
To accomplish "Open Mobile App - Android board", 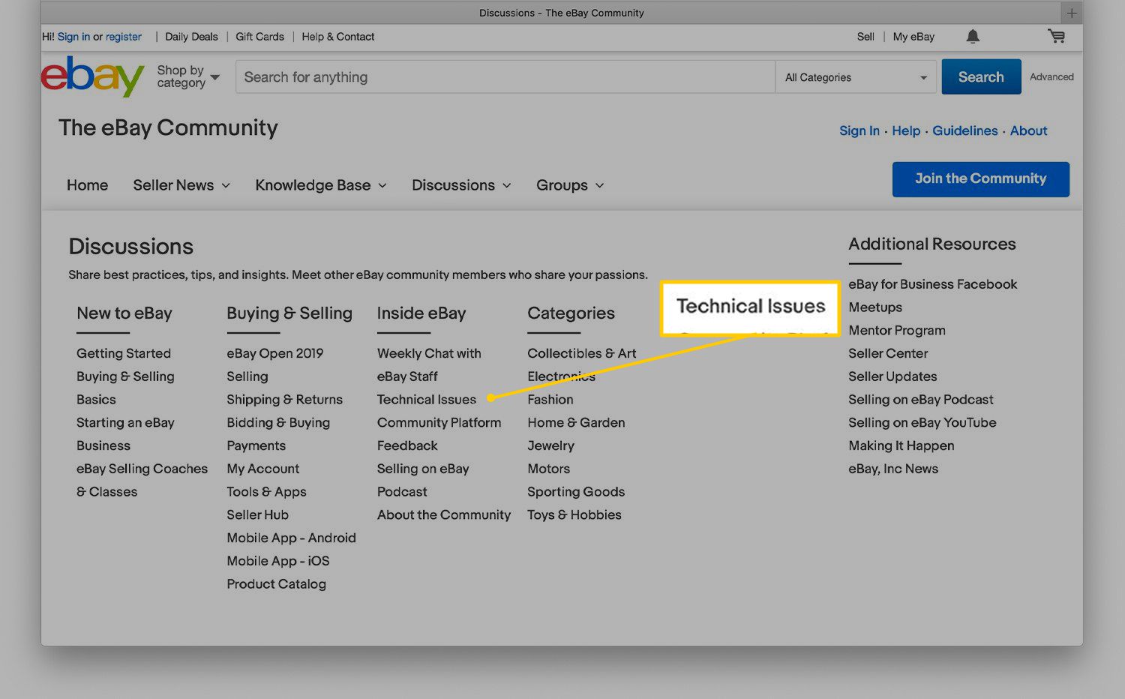I will (292, 538).
